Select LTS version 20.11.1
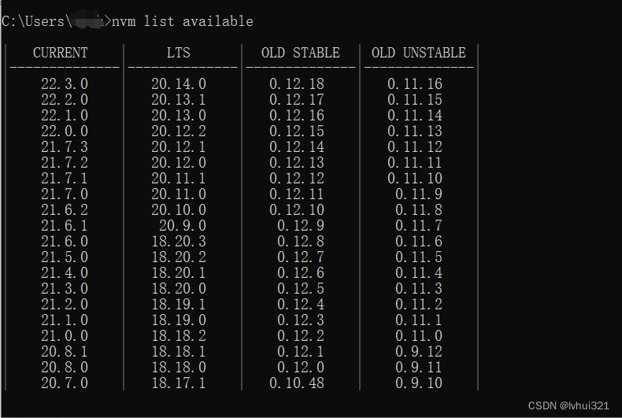 pyautogui.click(x=179, y=178)
